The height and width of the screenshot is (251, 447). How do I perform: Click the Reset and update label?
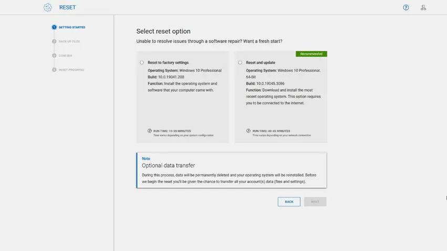(x=261, y=62)
